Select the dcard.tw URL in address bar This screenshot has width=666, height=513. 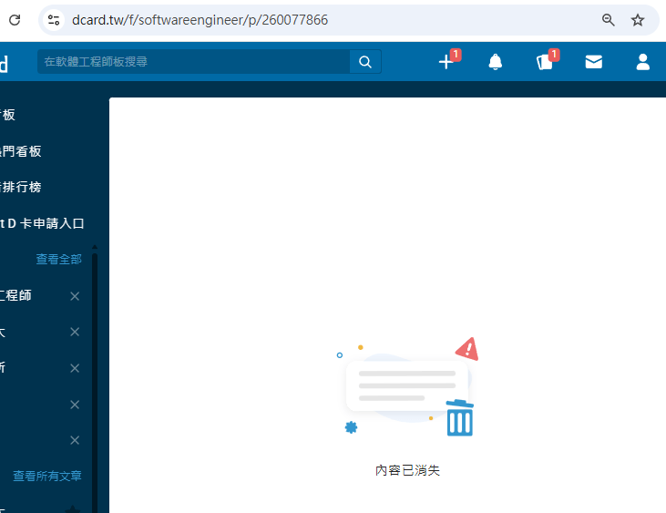pyautogui.click(x=200, y=20)
